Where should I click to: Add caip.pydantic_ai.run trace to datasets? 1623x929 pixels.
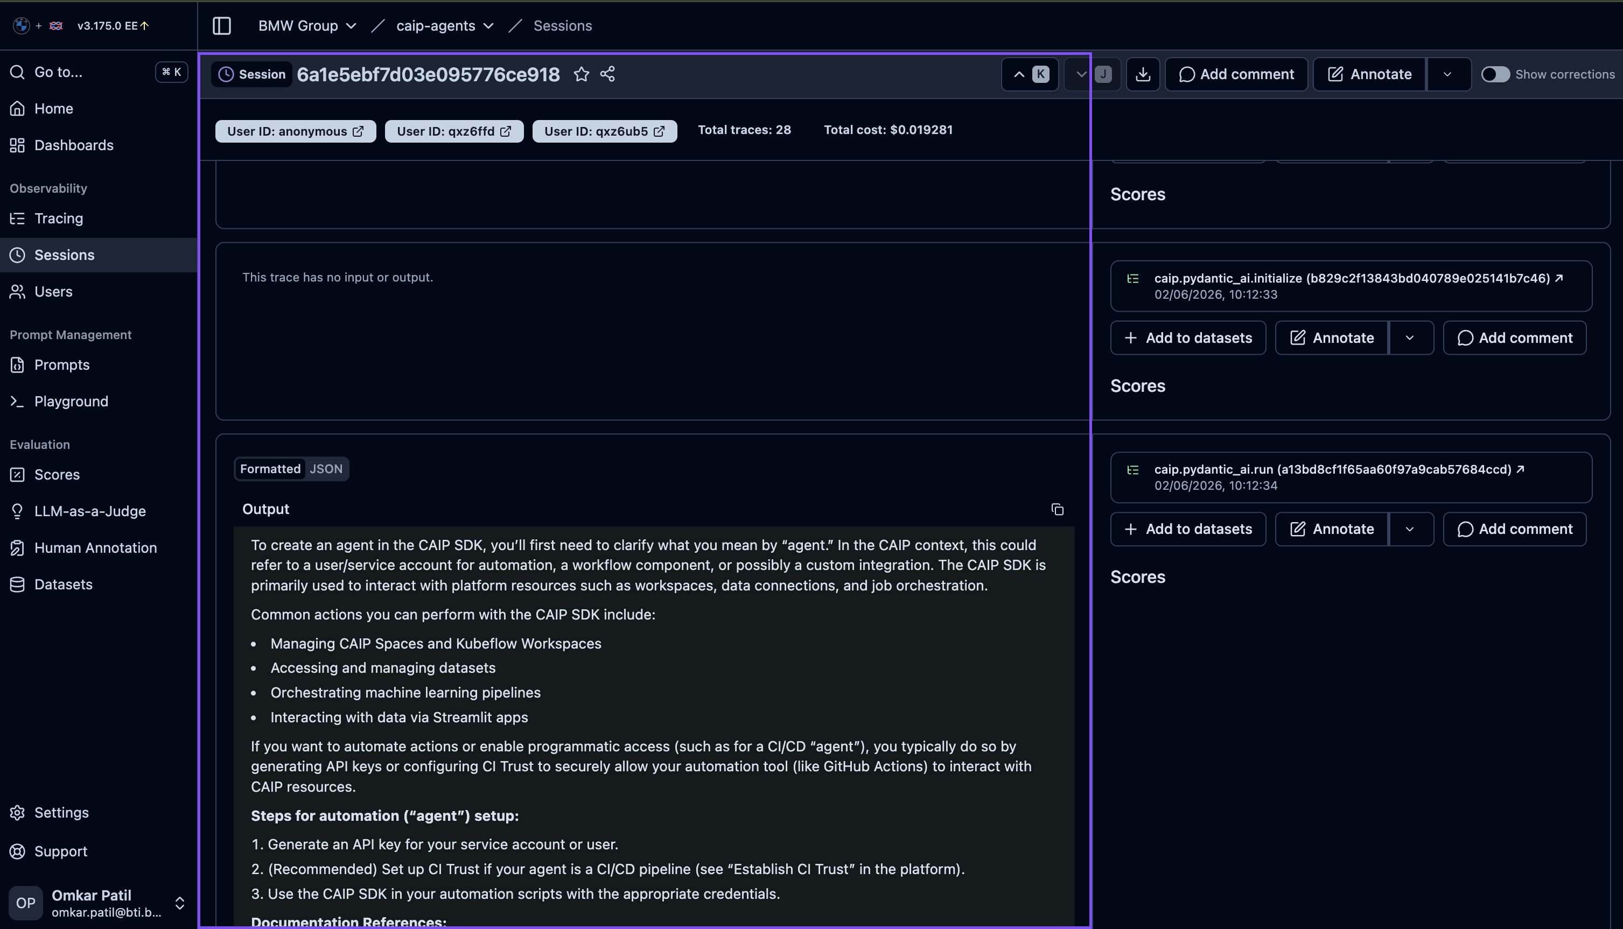coord(1188,529)
